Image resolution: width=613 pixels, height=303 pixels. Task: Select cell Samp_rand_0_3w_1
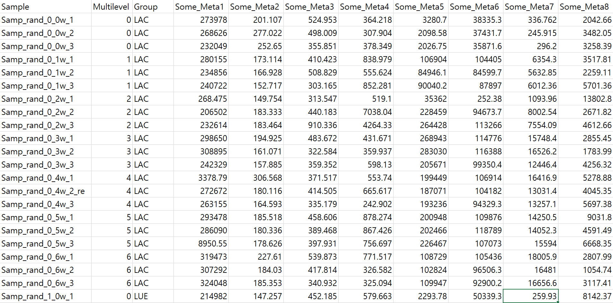(46, 138)
